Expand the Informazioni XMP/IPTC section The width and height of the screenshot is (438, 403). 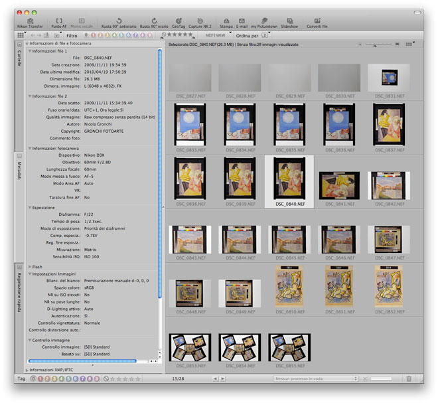[x=27, y=370]
